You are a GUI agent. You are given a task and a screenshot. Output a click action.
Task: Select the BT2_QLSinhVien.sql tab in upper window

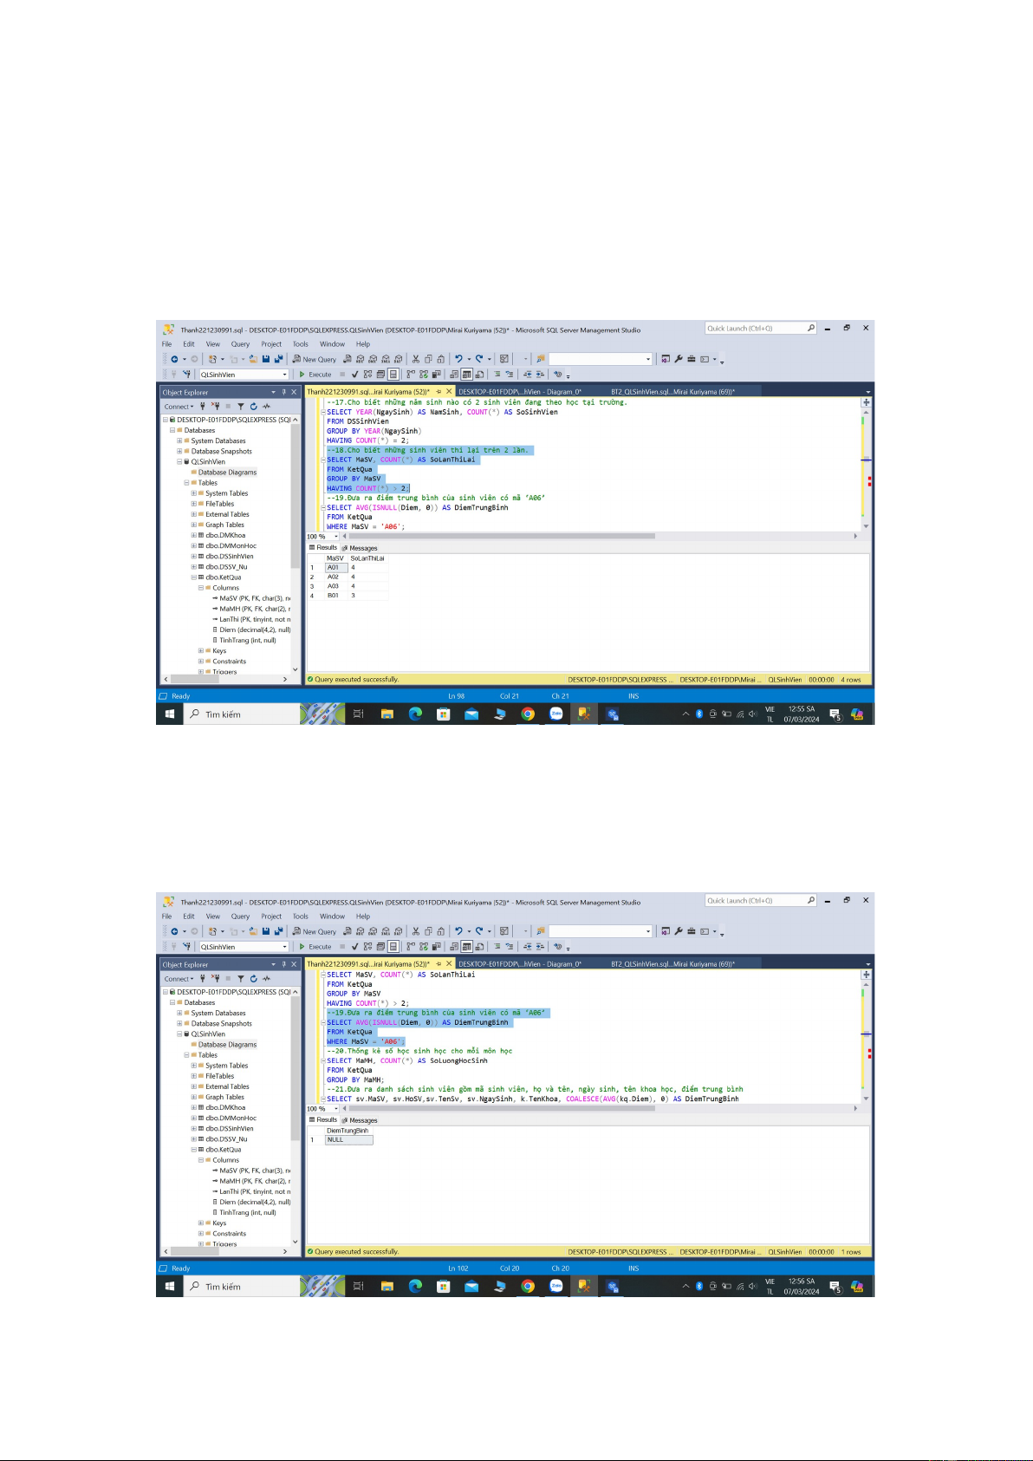[x=672, y=392]
